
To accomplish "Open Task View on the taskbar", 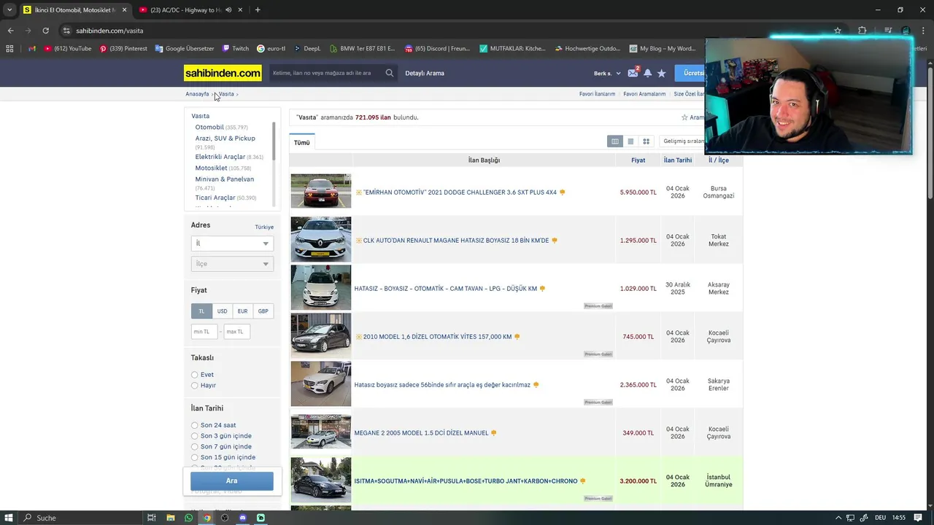I will pyautogui.click(x=152, y=518).
